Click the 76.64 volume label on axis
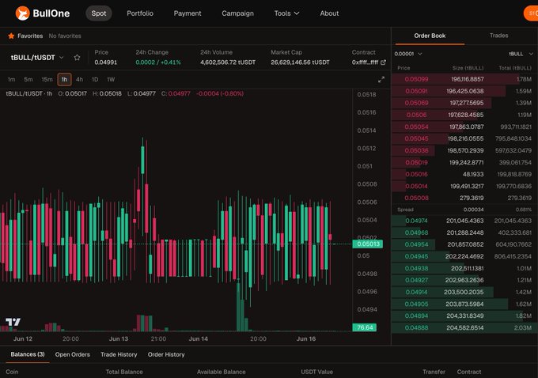Viewport: 538px width, 378px height. coord(365,327)
